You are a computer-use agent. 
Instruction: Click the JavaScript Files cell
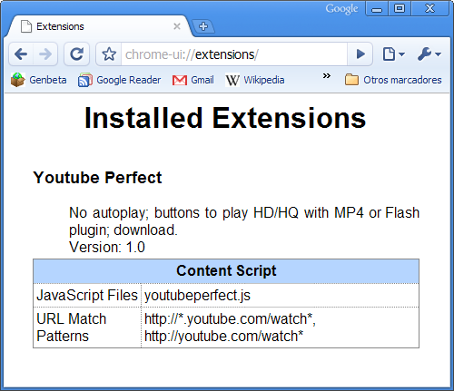87,296
